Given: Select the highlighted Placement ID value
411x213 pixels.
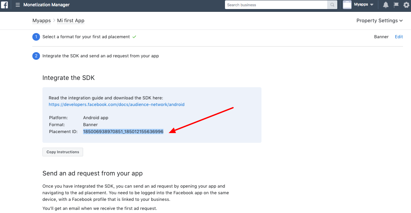Looking at the screenshot, I should tap(123, 132).
